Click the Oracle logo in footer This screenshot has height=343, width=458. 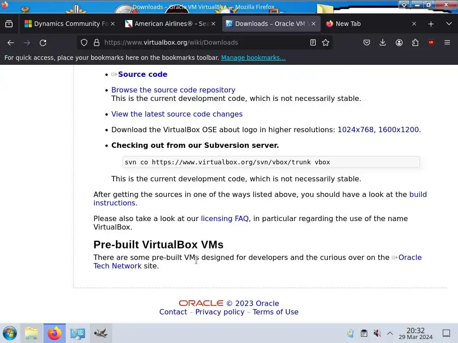201,303
